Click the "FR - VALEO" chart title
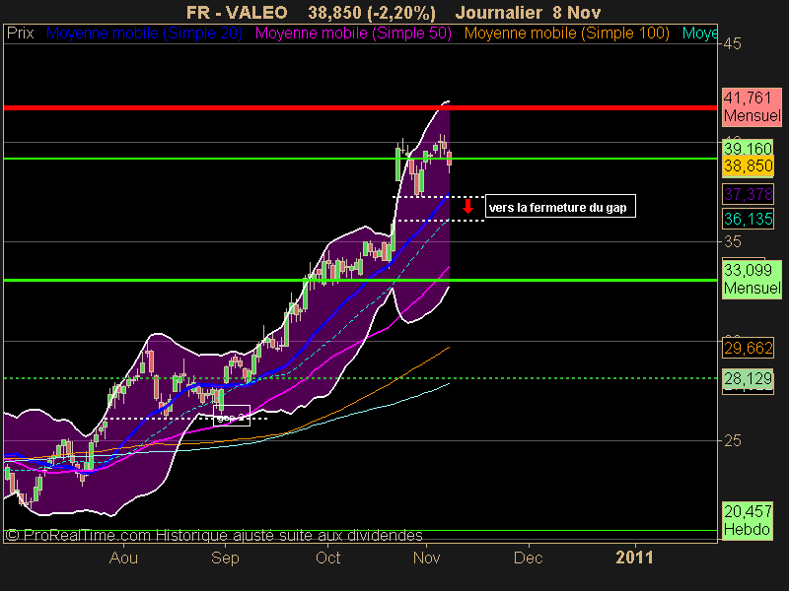 (x=237, y=12)
